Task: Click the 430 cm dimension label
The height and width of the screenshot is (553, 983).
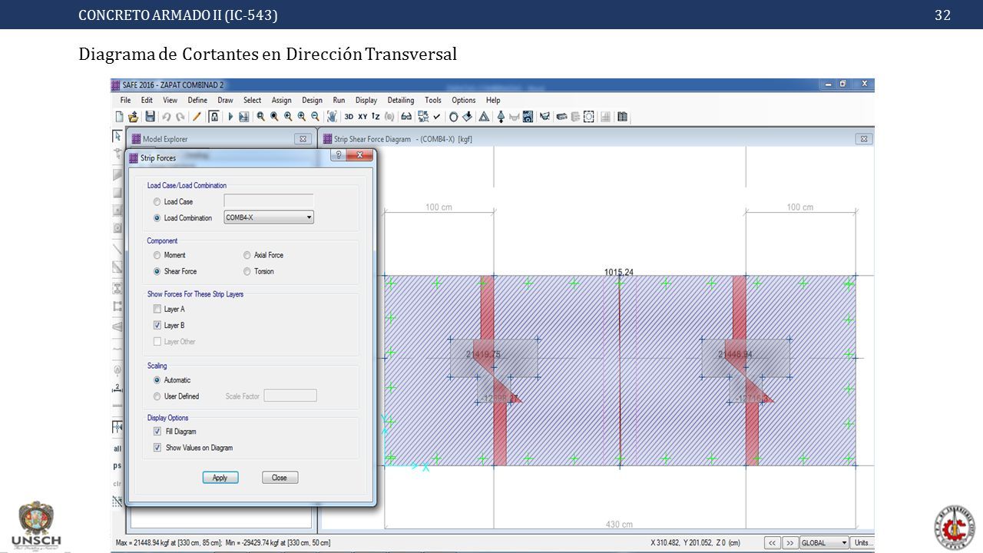Action: (x=619, y=525)
